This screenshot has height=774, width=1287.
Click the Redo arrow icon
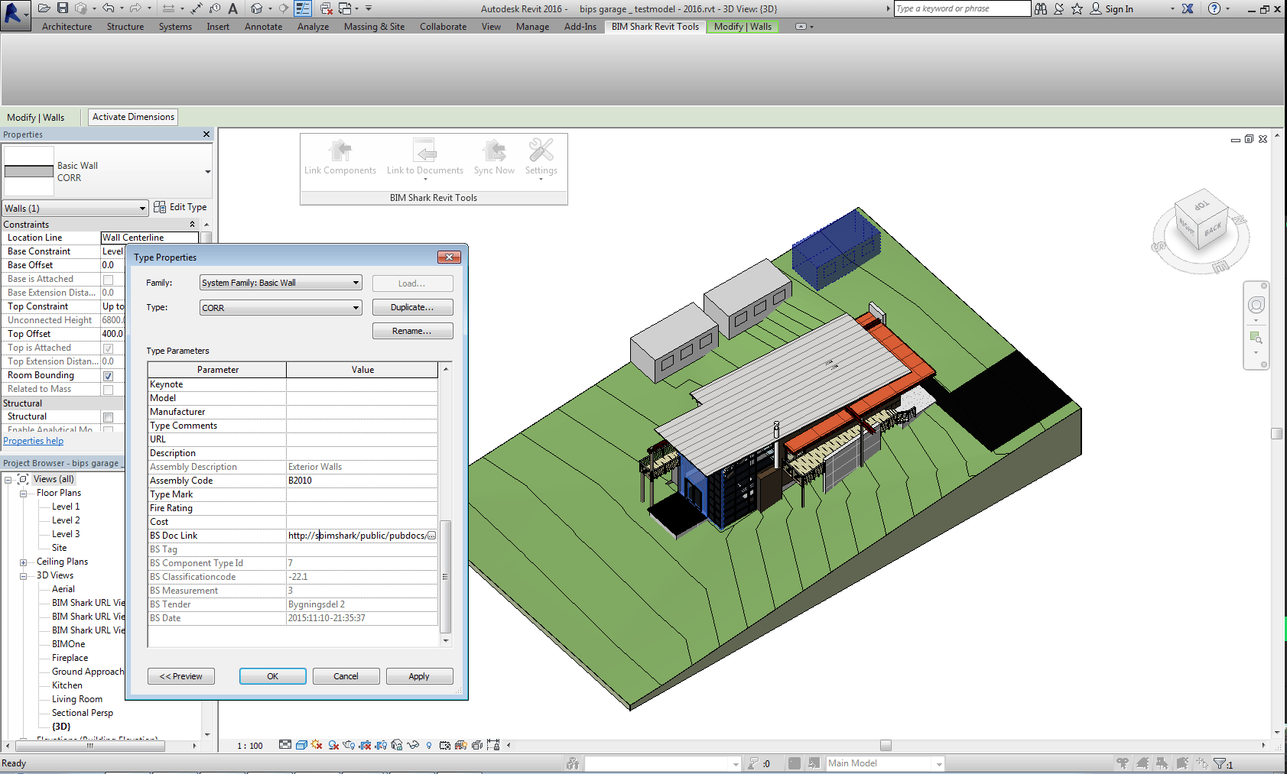(x=135, y=8)
